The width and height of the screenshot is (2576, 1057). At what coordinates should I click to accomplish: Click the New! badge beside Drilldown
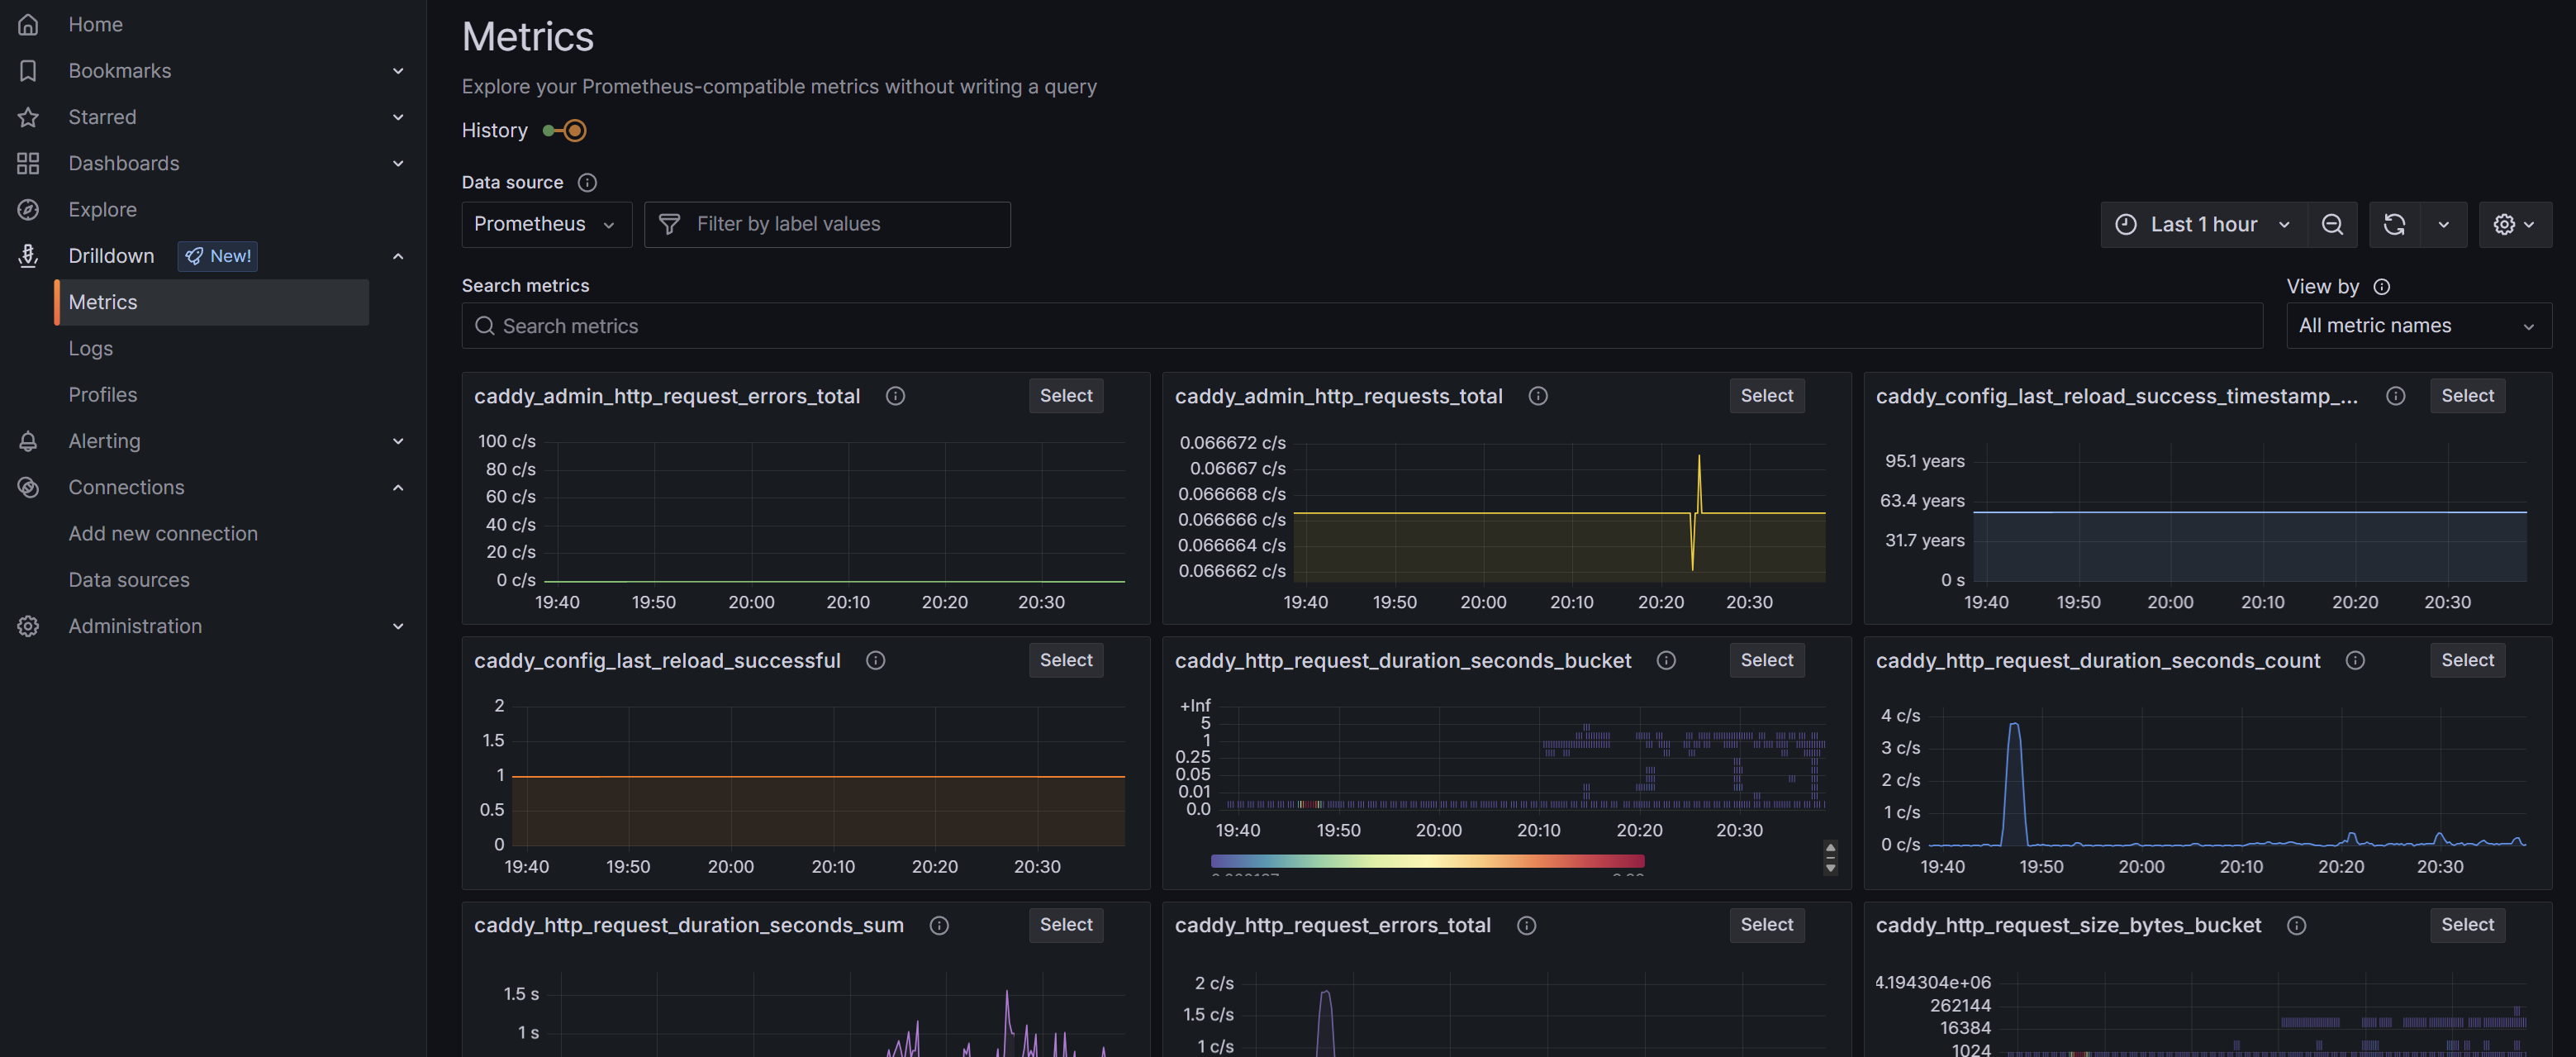[x=218, y=256]
